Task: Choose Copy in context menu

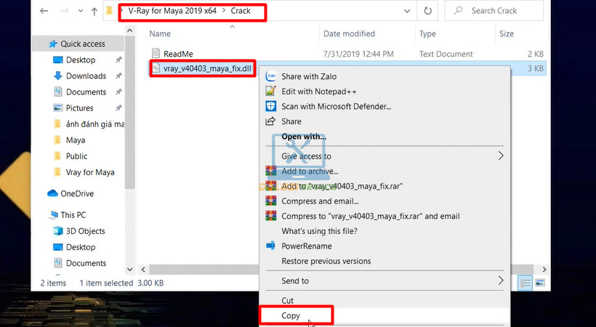Action: pyautogui.click(x=291, y=315)
